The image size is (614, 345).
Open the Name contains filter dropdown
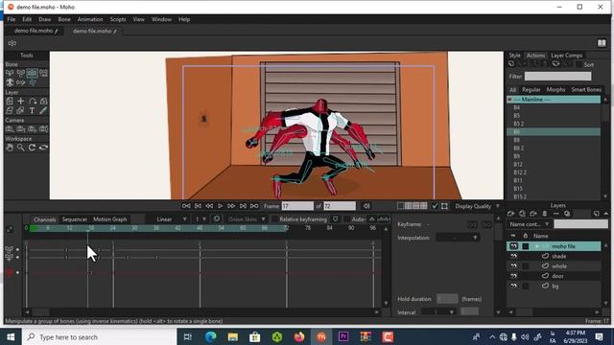(x=530, y=224)
